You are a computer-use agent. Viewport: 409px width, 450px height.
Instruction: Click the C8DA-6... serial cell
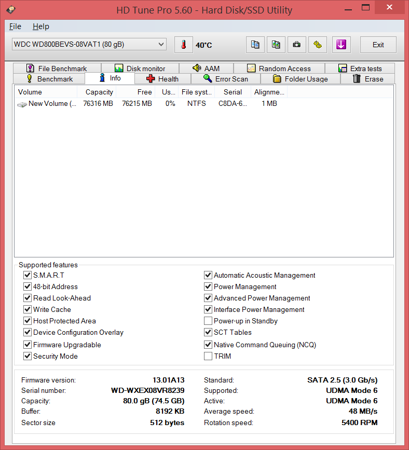233,104
